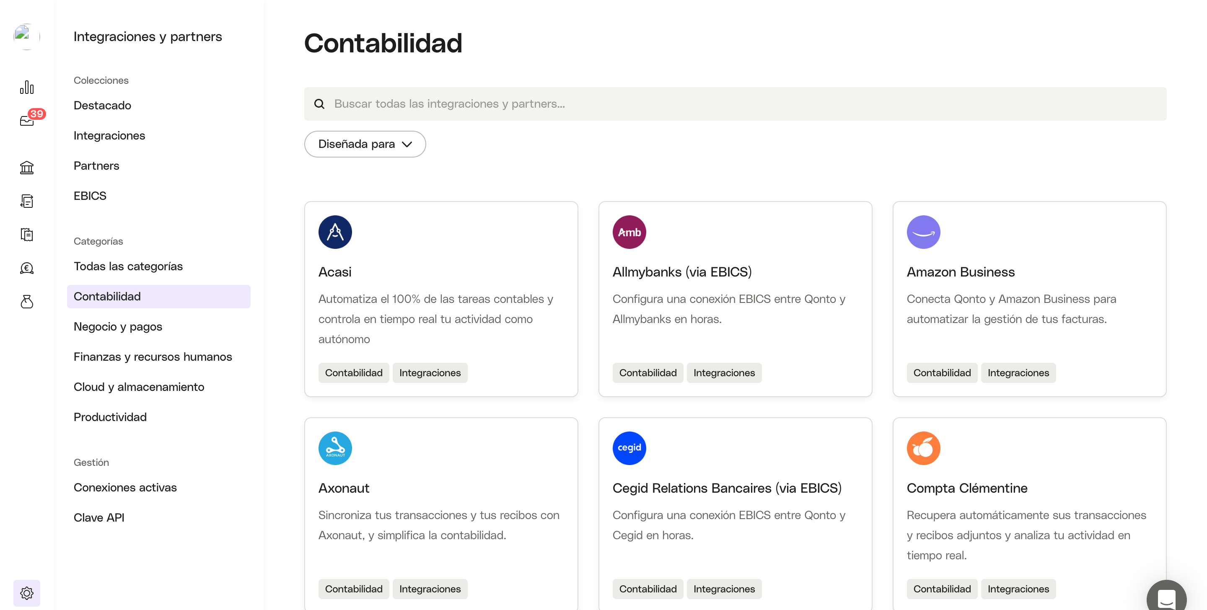Select the Destacado collection
The image size is (1207, 610).
[102, 106]
